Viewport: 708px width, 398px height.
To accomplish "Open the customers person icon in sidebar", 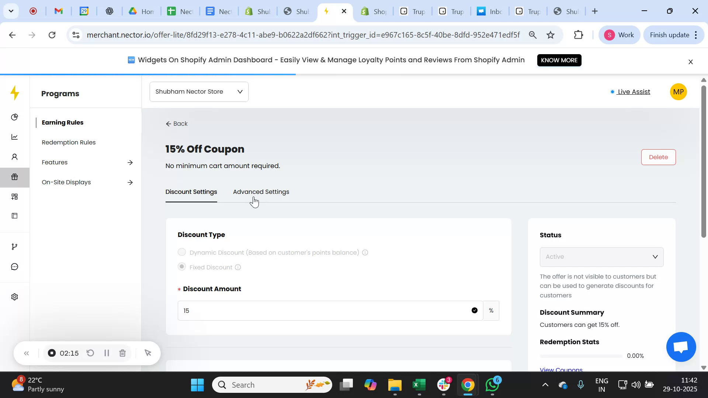I will [x=15, y=157].
